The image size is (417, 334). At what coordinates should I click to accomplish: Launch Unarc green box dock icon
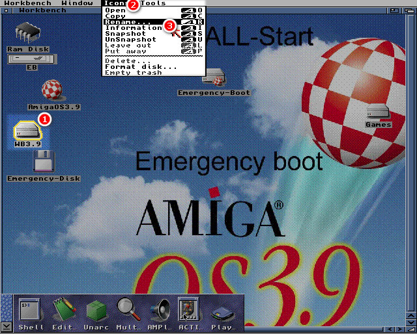click(x=95, y=309)
